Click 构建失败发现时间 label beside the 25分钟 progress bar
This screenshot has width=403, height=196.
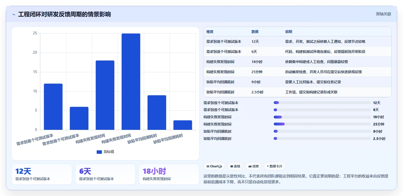(x=217, y=124)
